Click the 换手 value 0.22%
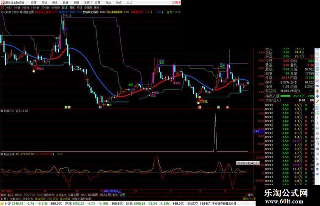 pos(285,83)
